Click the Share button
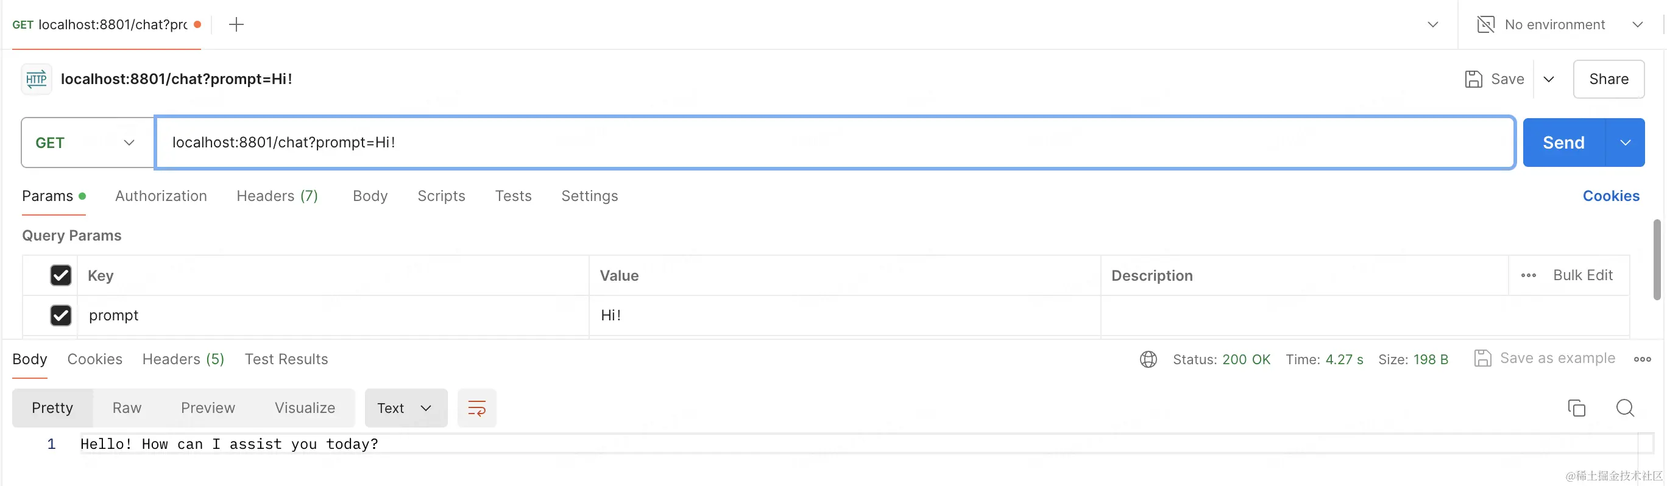 pyautogui.click(x=1609, y=79)
